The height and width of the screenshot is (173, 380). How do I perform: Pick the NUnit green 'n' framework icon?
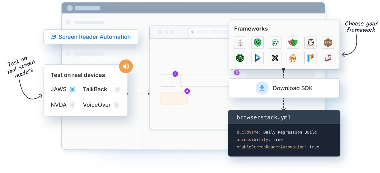240,58
